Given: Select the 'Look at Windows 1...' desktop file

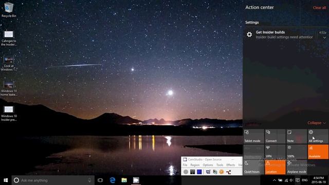Looking at the screenshot, I should pyautogui.click(x=9, y=63).
